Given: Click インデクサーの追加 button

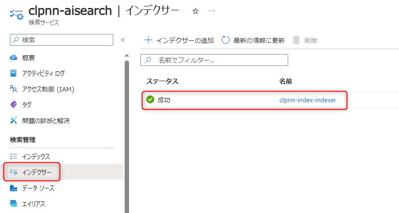Looking at the screenshot, I should pyautogui.click(x=179, y=40).
